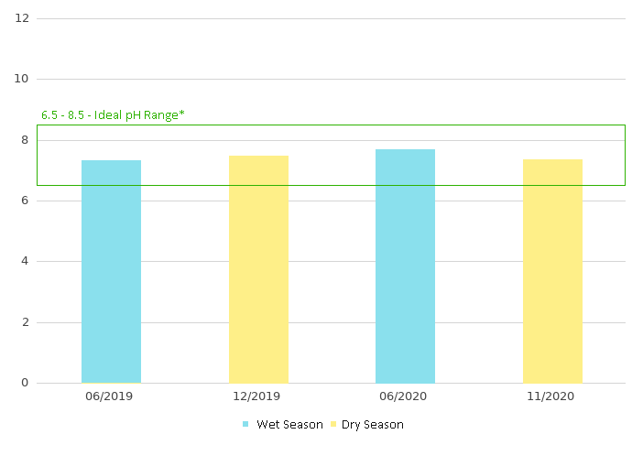Select the 06/2019 x-axis label

[x=111, y=396]
